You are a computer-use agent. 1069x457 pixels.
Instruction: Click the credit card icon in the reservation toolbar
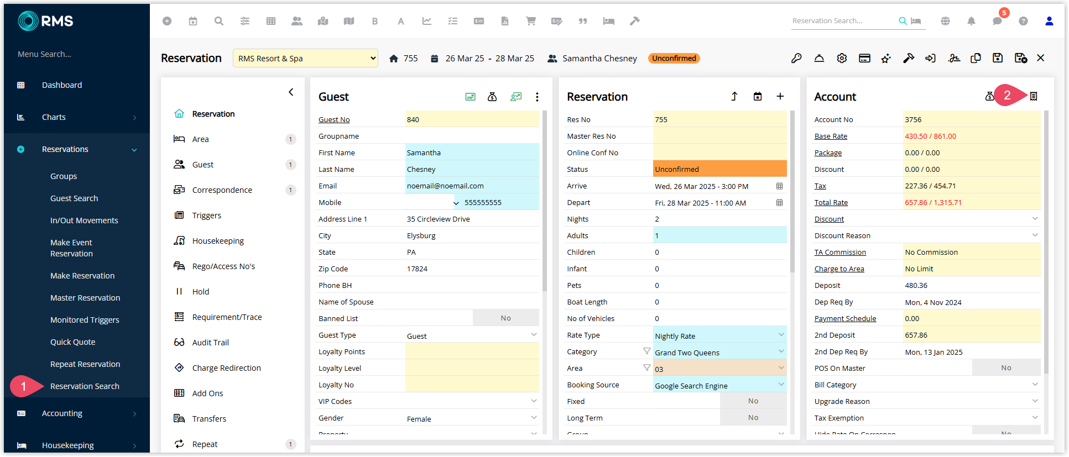pyautogui.click(x=864, y=58)
